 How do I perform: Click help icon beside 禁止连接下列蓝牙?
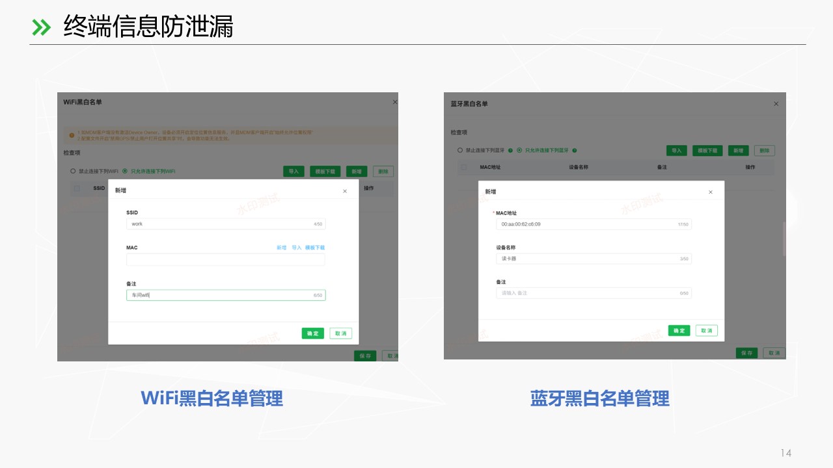pos(510,150)
